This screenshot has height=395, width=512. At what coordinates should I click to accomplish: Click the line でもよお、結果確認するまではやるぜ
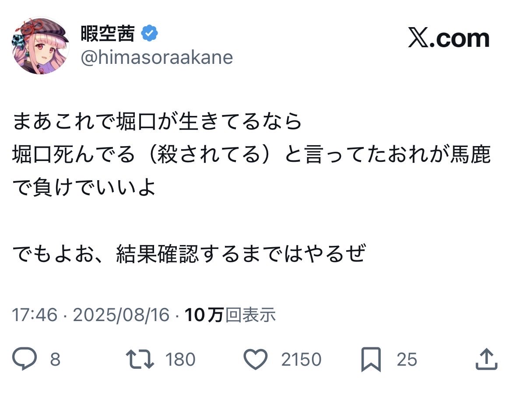pos(188,254)
